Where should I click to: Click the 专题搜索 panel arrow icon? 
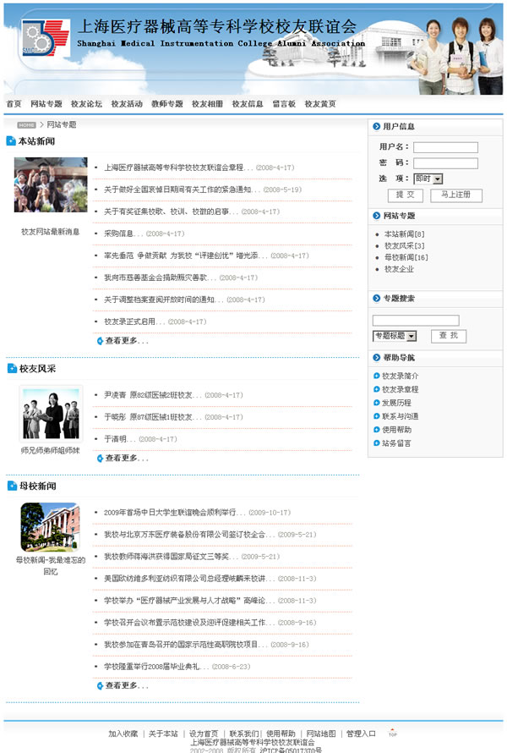(377, 298)
